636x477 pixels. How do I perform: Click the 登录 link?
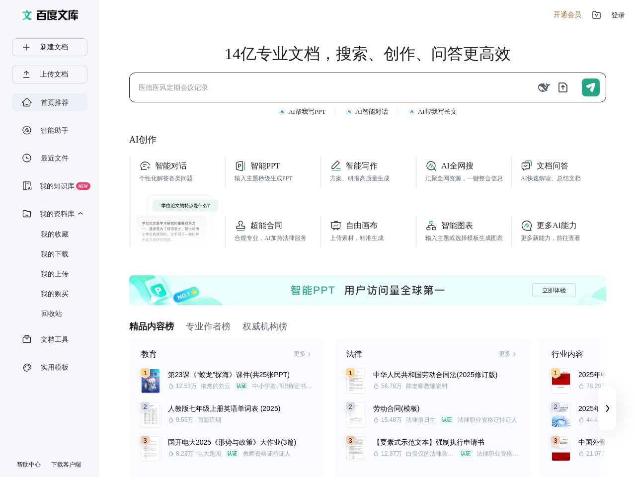(618, 15)
